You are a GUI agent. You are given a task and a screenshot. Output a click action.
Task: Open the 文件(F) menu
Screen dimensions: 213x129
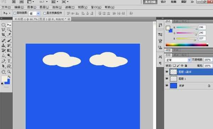click(6, 7)
